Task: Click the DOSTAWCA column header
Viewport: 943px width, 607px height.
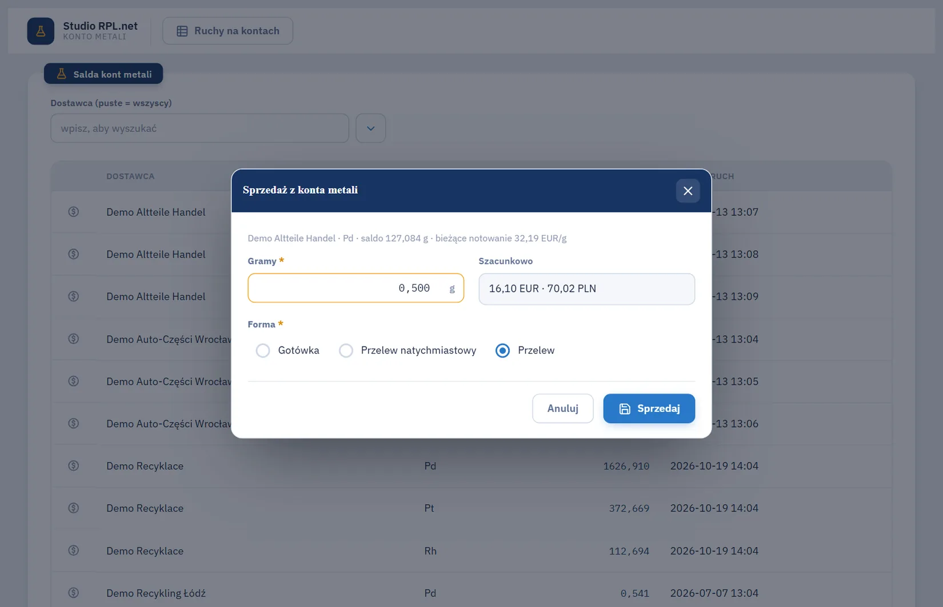Action: click(x=130, y=176)
